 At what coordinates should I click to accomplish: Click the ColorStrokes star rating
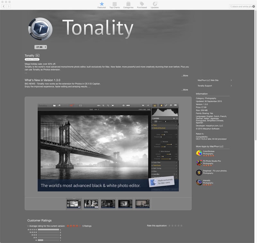tap(208, 156)
